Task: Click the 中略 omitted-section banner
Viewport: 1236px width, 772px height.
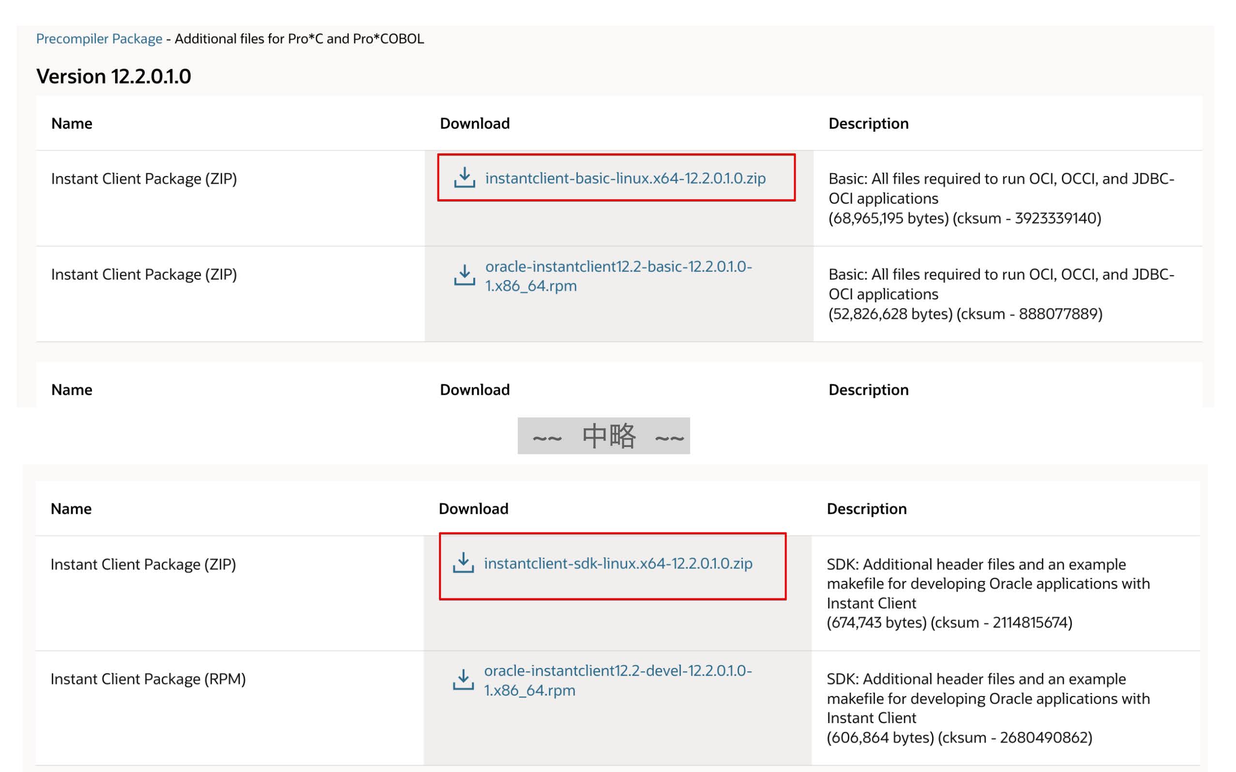Action: pos(603,436)
